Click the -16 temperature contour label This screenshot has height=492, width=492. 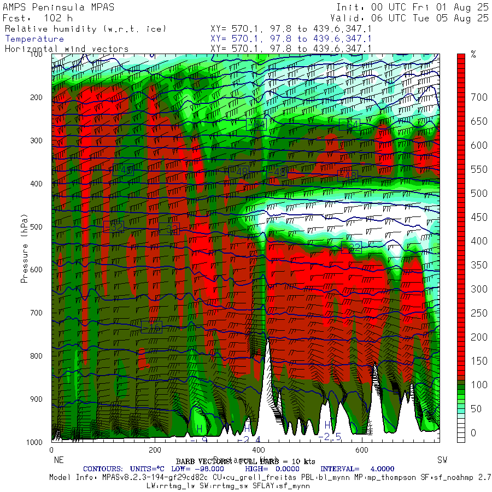(151, 327)
